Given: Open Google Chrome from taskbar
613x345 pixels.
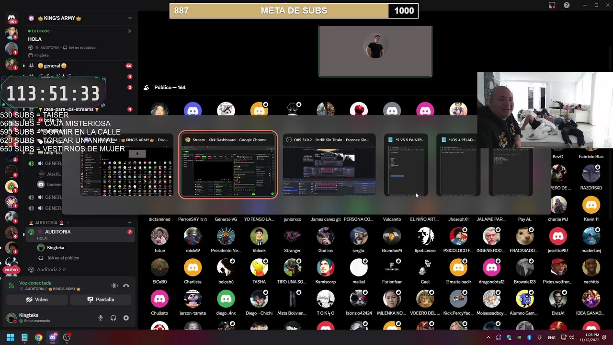Looking at the screenshot, I should coord(38,337).
